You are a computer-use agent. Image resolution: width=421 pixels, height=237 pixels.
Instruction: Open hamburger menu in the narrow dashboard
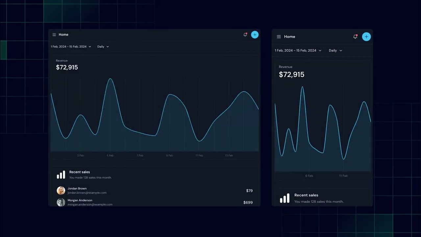279,37
